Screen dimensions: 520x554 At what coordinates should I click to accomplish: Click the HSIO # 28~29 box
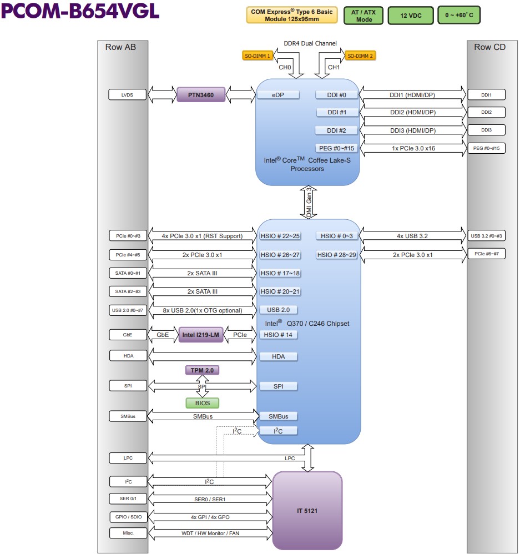click(x=337, y=255)
